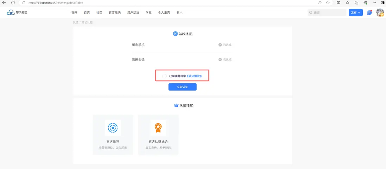This screenshot has height=169, width=386.
Task: Click the 海量资源位，优先展示 description
Action: pyautogui.click(x=113, y=148)
